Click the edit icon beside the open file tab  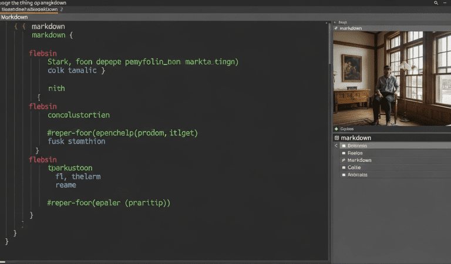click(x=63, y=10)
